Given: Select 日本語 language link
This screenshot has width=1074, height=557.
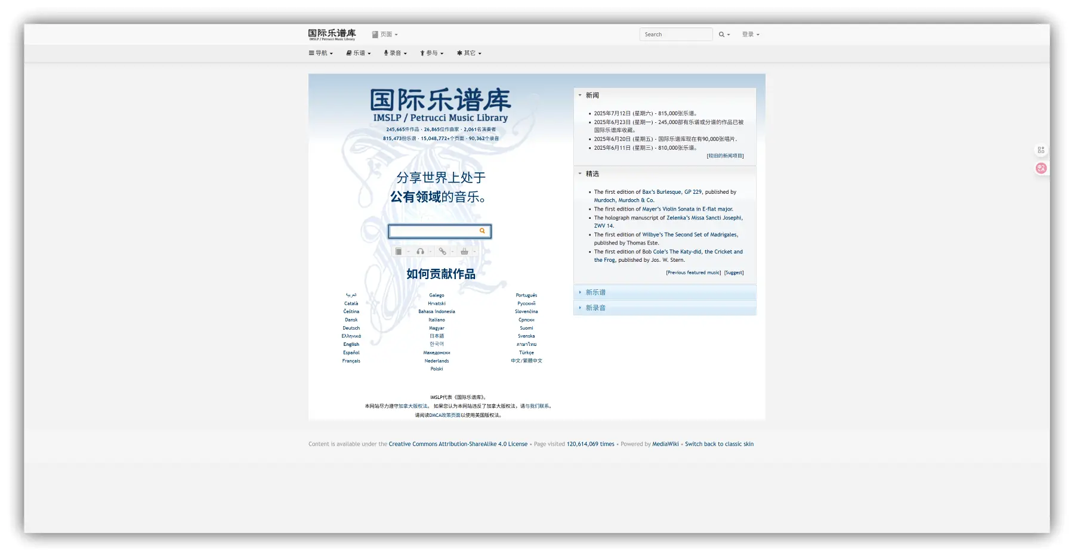Looking at the screenshot, I should 437,336.
